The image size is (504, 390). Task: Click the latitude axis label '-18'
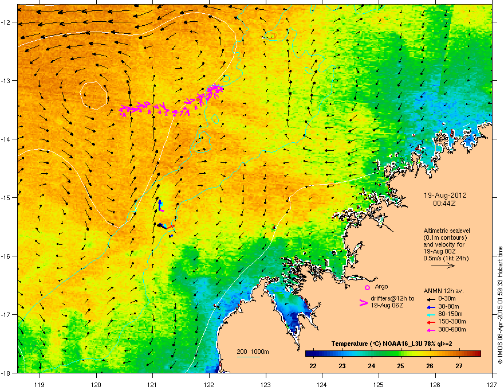[x=6, y=373]
